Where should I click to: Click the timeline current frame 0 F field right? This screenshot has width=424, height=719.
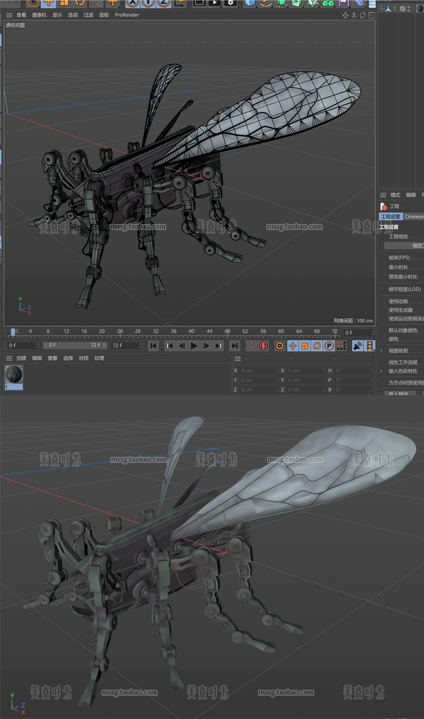pos(360,333)
